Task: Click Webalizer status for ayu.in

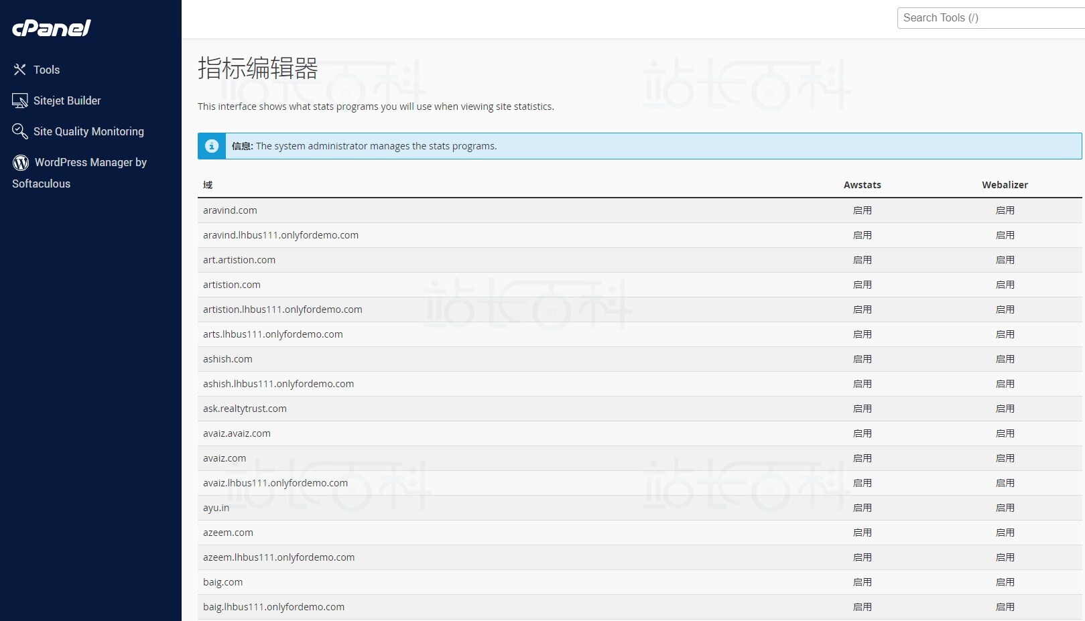Action: pos(1005,508)
